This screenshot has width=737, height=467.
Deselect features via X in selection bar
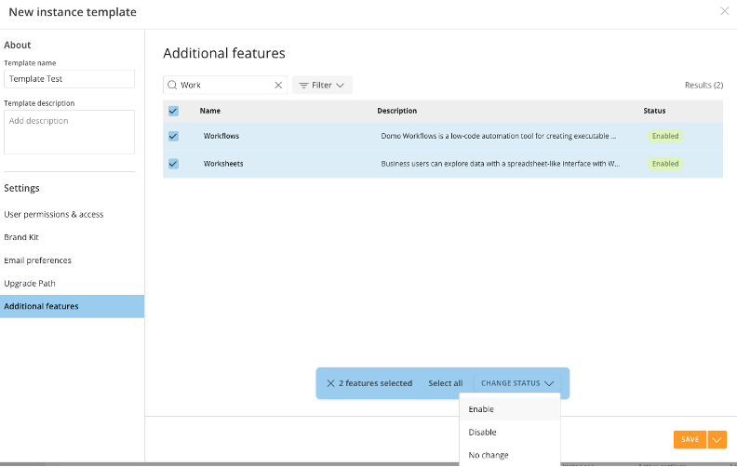tap(330, 383)
